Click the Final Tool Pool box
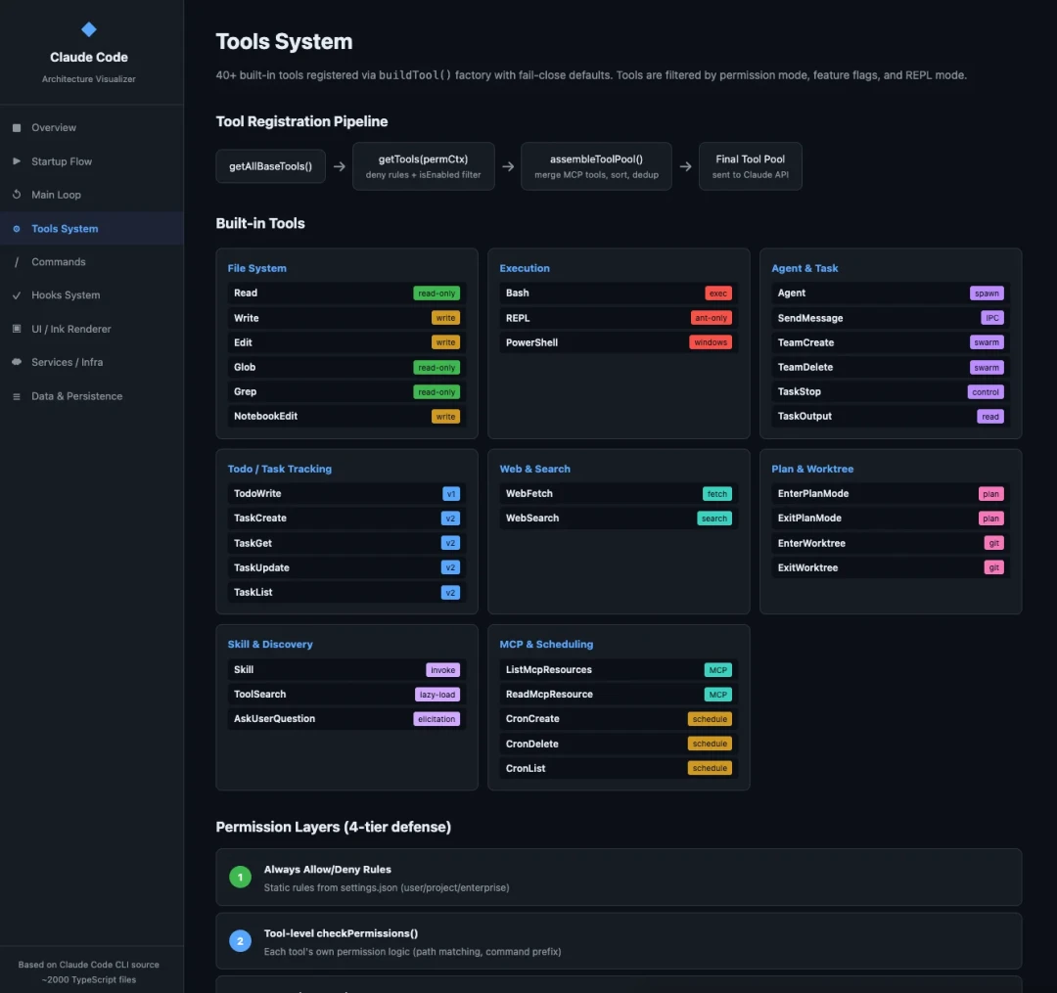The width and height of the screenshot is (1057, 993). point(751,166)
